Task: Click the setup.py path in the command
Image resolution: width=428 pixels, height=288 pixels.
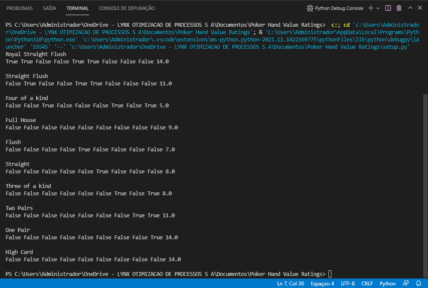Action: pos(239,47)
